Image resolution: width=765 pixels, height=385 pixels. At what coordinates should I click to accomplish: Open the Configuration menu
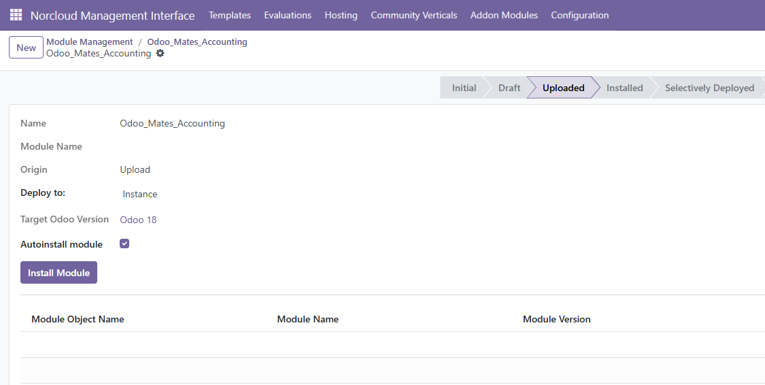point(579,15)
